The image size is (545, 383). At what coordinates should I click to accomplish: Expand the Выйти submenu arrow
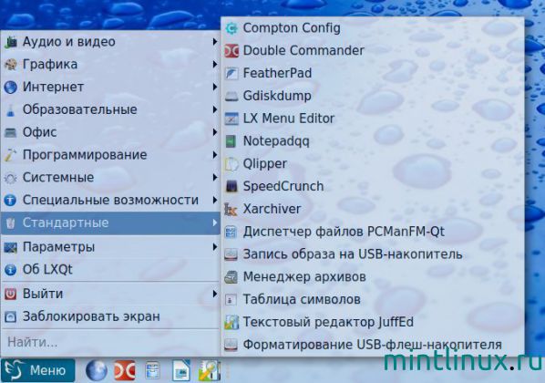[215, 294]
